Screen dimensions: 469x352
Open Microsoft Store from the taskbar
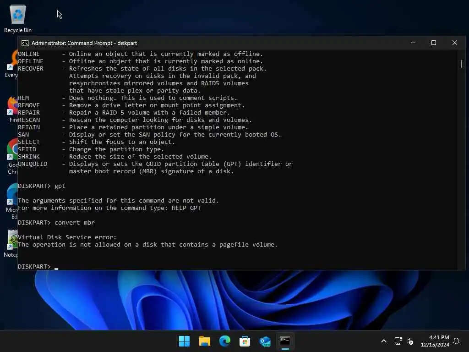point(245,341)
